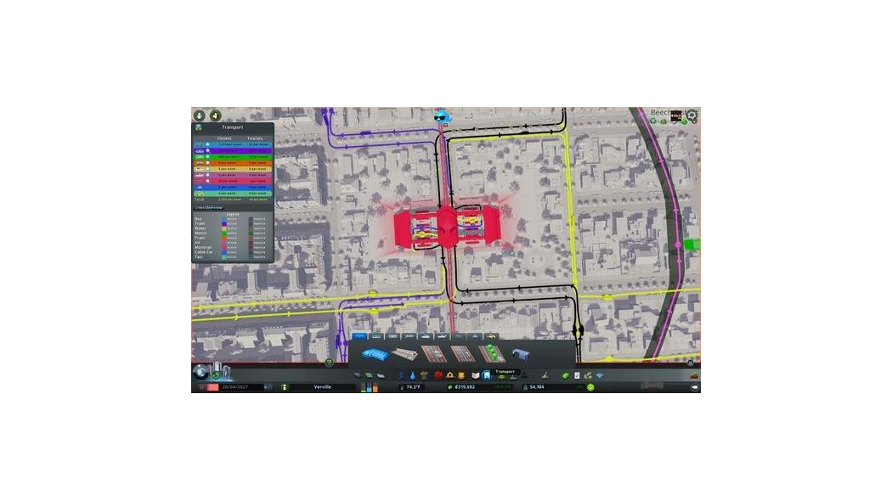The height and width of the screenshot is (501, 892).
Task: Pick the Metro active legend color
Action: tap(224, 234)
